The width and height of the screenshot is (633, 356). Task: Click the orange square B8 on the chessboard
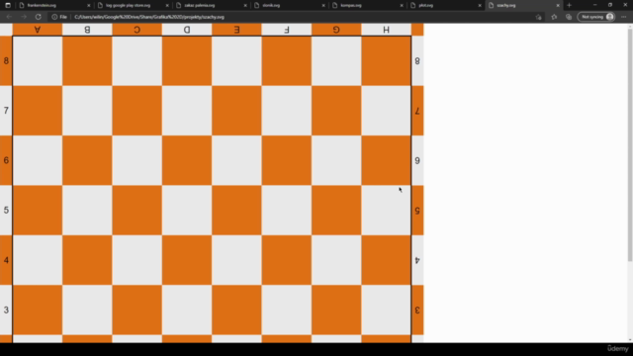[87, 61]
